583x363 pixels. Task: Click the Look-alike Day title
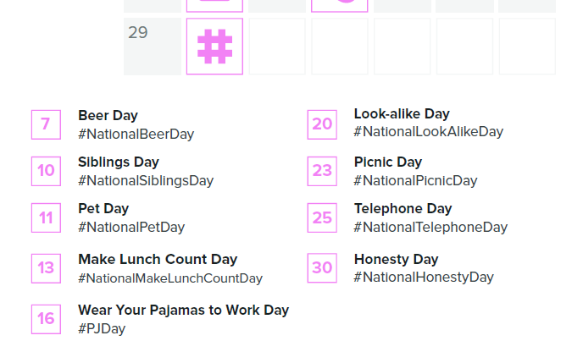click(x=402, y=113)
